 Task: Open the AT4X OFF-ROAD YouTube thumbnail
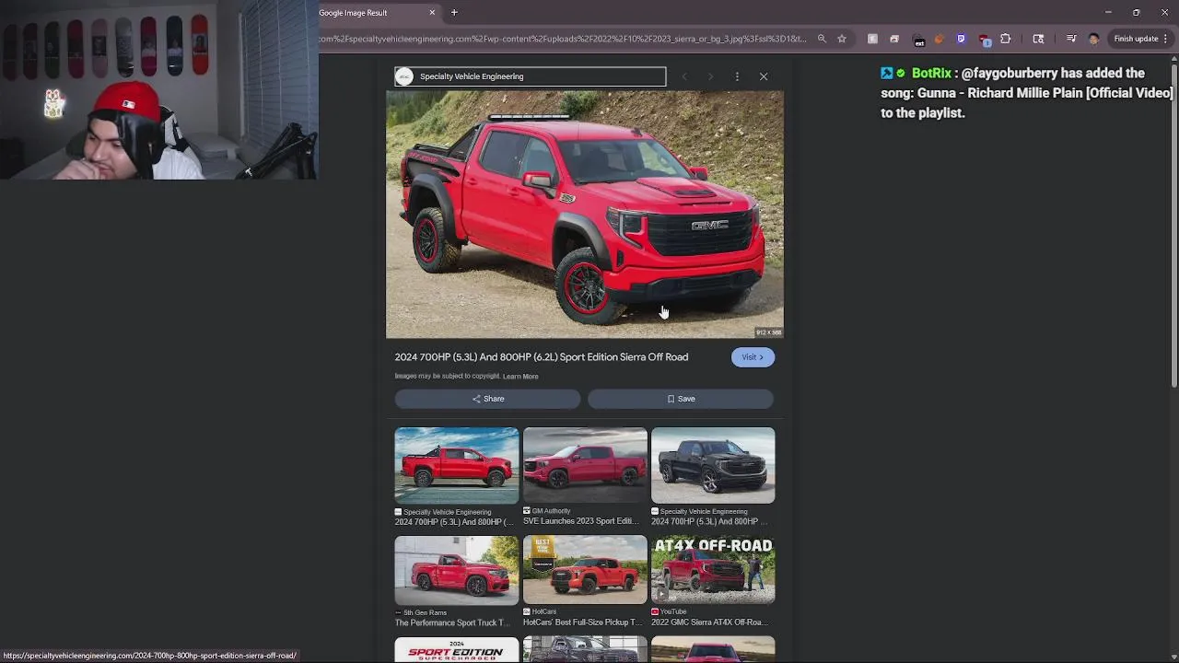[713, 570]
